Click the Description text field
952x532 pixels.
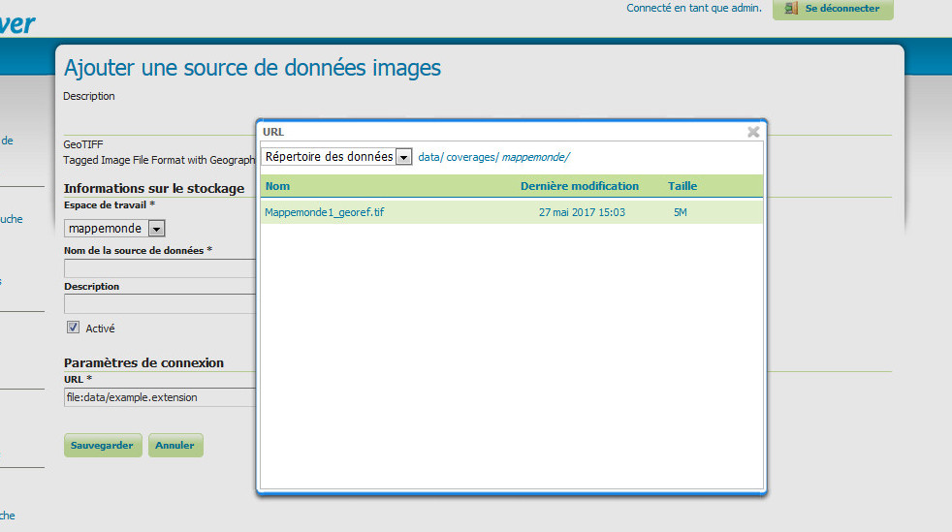click(x=159, y=303)
